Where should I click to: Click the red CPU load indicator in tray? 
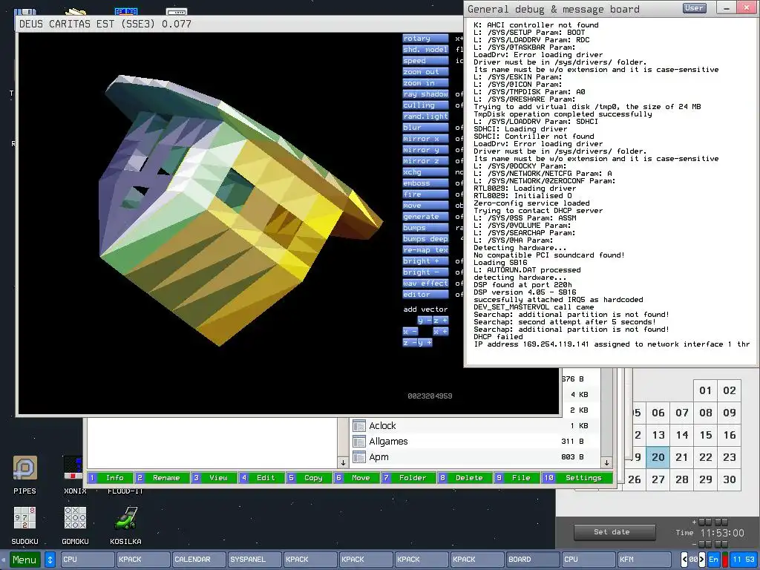pyautogui.click(x=725, y=560)
